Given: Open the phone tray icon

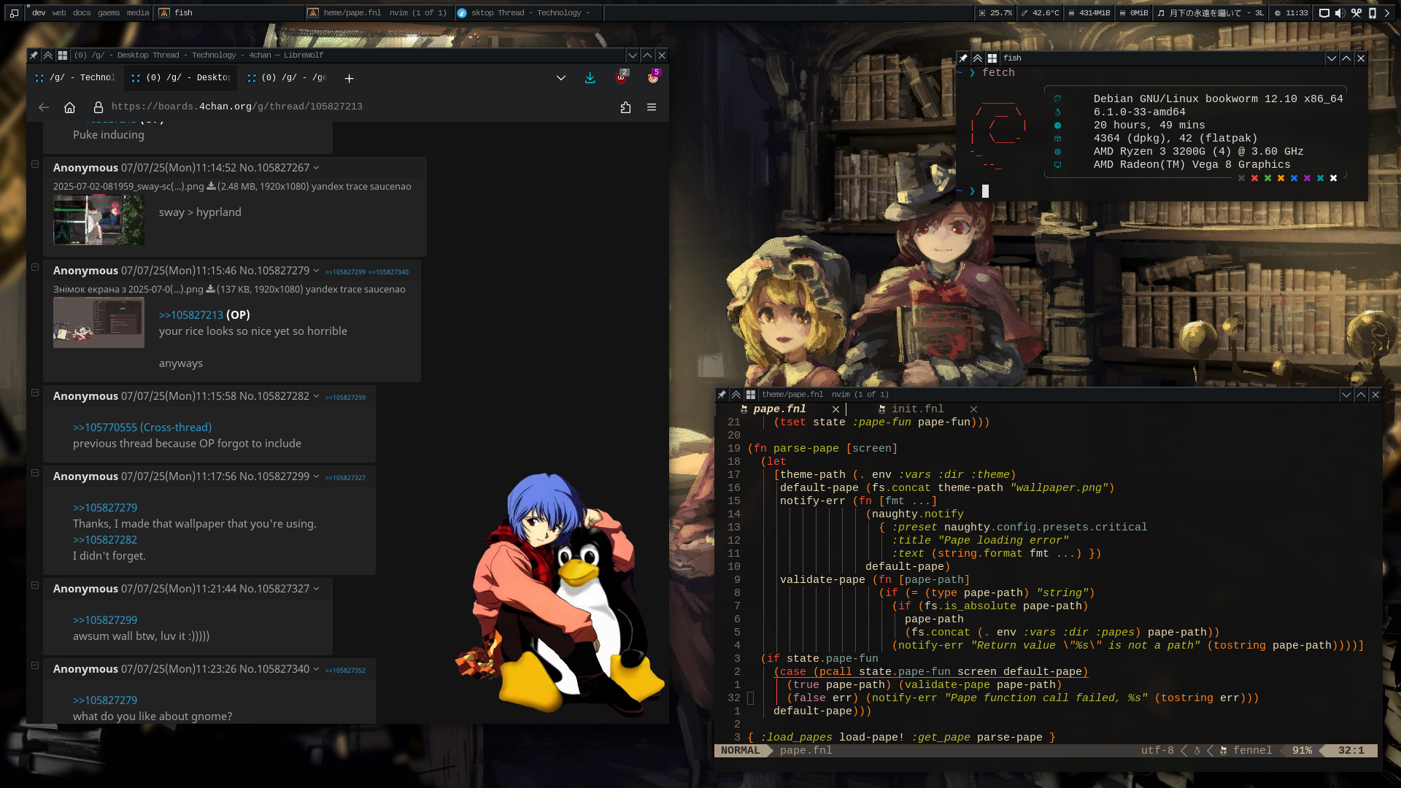Looking at the screenshot, I should 1372,12.
